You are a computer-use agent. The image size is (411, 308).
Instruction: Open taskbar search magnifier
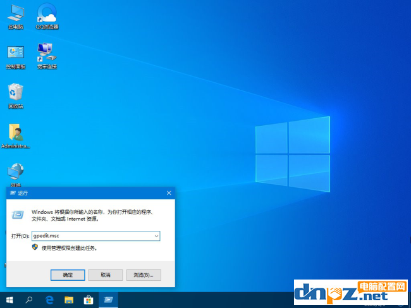[29, 300]
